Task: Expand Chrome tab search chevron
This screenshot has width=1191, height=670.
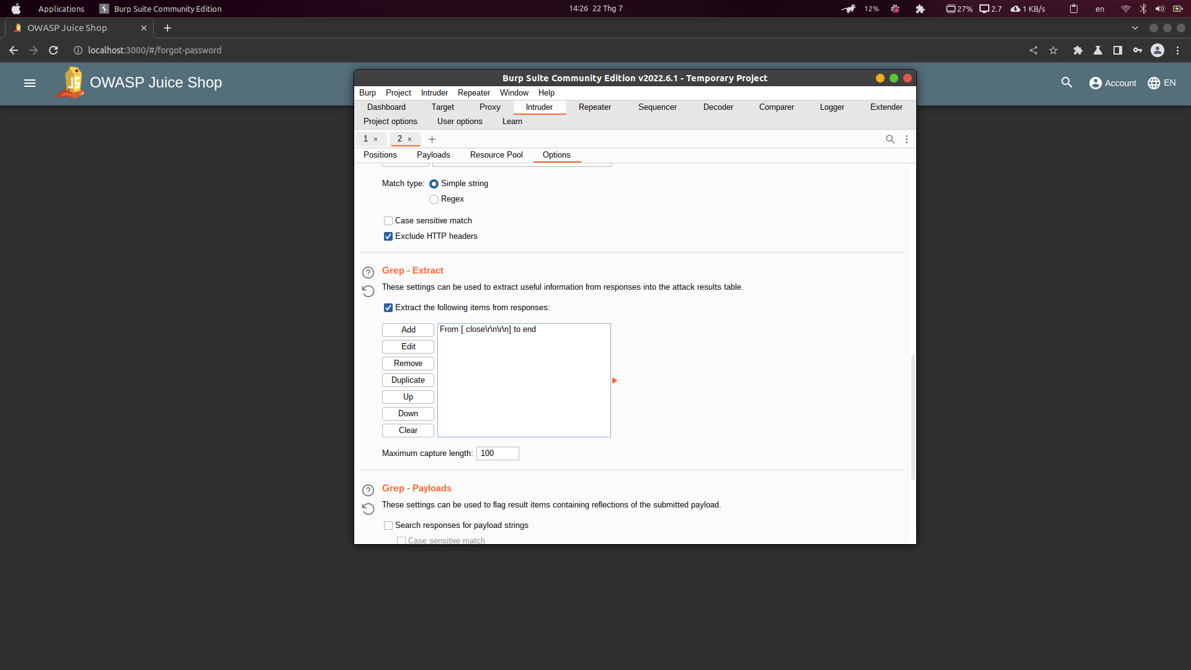Action: [1135, 28]
